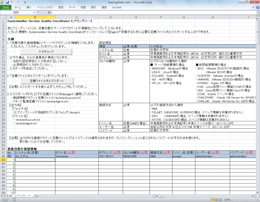This screenshot has height=202, width=260.
Task: Select column H header
Action: 213,17
